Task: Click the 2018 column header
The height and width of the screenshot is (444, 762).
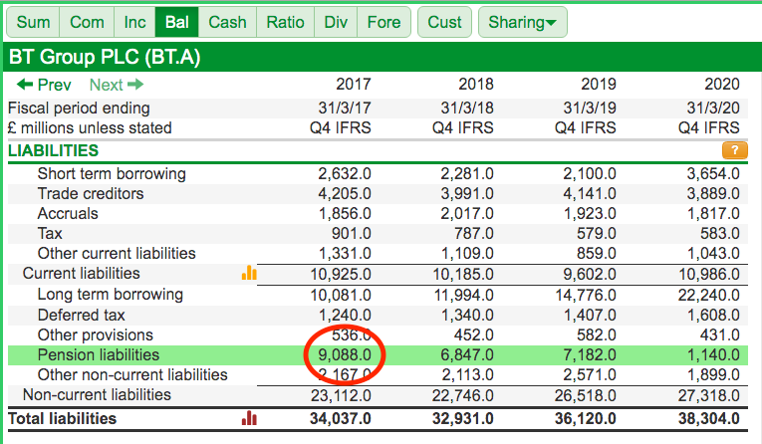Action: coord(476,84)
